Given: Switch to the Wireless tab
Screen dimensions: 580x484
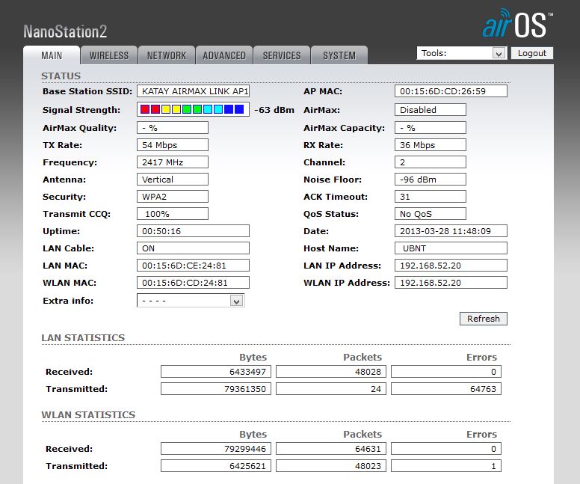Looking at the screenshot, I should tap(109, 55).
